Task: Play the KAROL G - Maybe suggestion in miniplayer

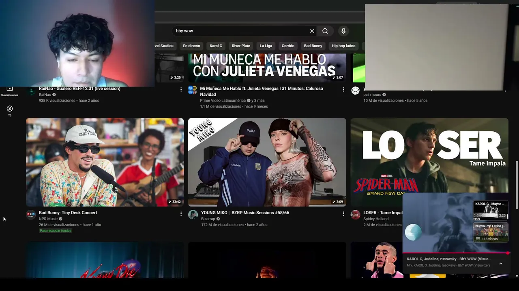Action: 491,210
